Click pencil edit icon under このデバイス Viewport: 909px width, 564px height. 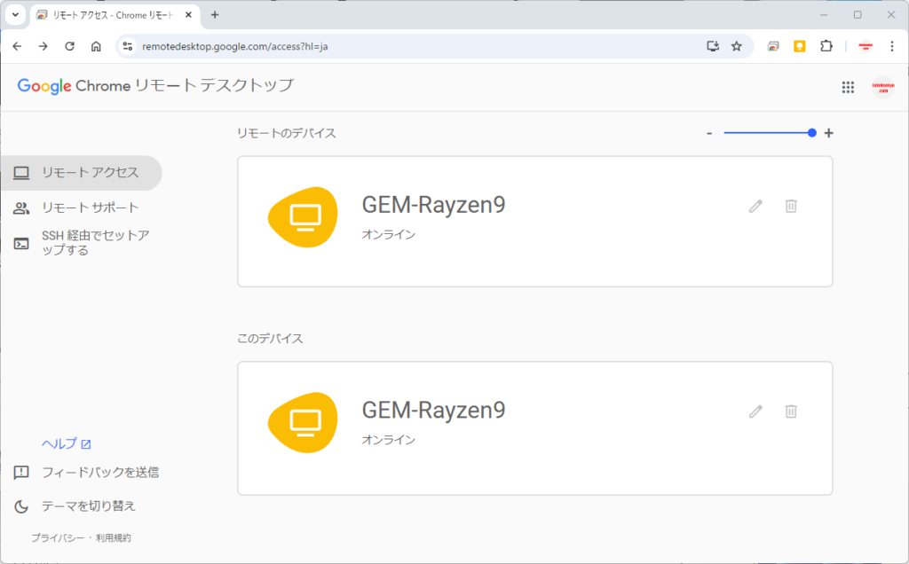pyautogui.click(x=755, y=411)
